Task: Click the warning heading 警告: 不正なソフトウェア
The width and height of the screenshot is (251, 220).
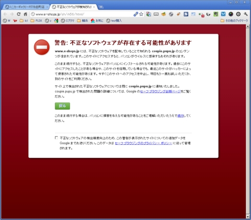Action: point(123,43)
